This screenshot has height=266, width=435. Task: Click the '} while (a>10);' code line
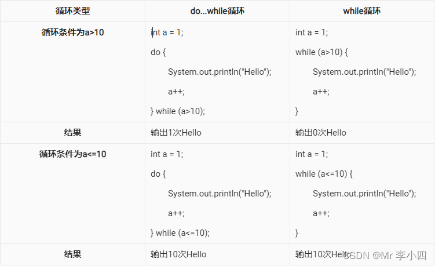tap(178, 111)
